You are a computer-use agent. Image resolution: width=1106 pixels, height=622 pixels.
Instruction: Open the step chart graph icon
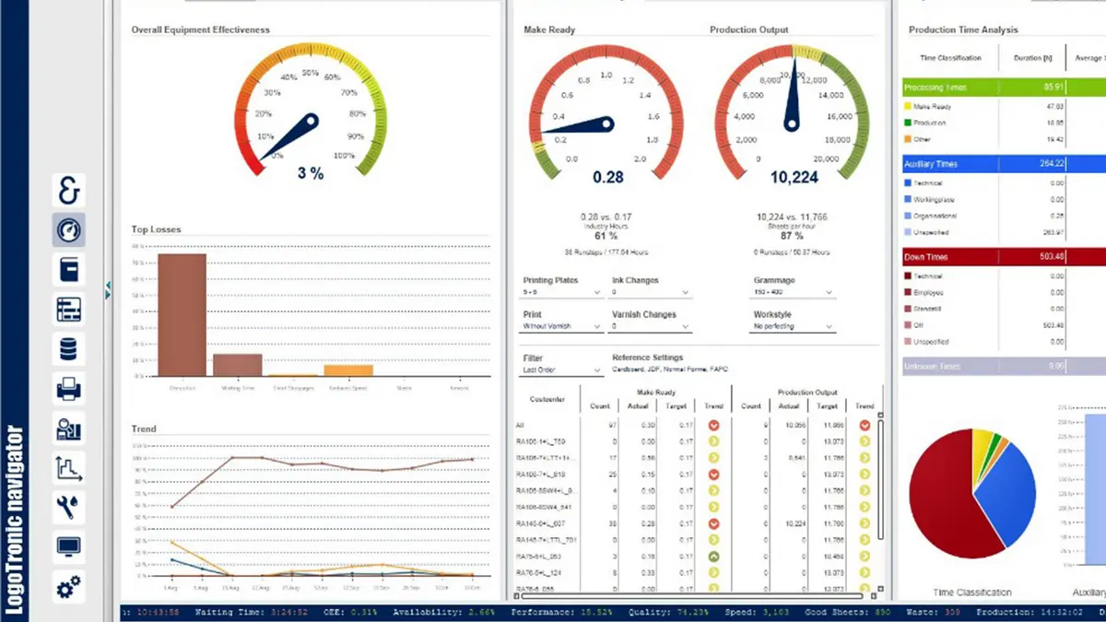point(68,468)
